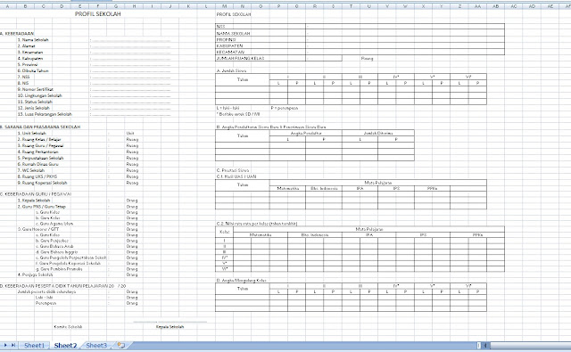Screen dimensions: 571x352
Task: Click the 'JUMLAH RUANG KELAS' cell
Action: point(240,58)
